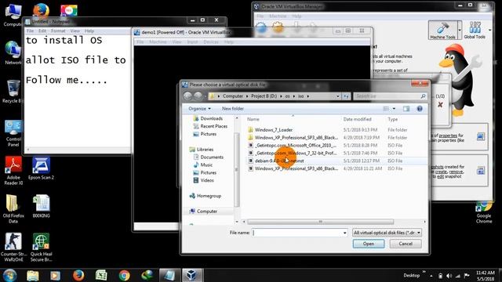This screenshot has height=282, width=502.
Task: Open the 'All virtual optical disk files' filter
Action: [387, 233]
